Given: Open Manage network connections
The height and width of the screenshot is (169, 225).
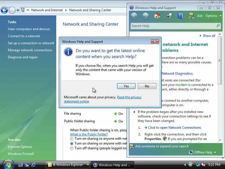Looking at the screenshot, I should (30, 50).
